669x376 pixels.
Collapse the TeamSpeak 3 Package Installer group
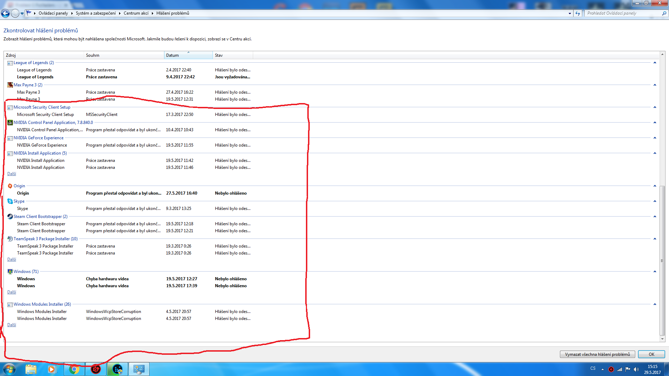pos(655,239)
